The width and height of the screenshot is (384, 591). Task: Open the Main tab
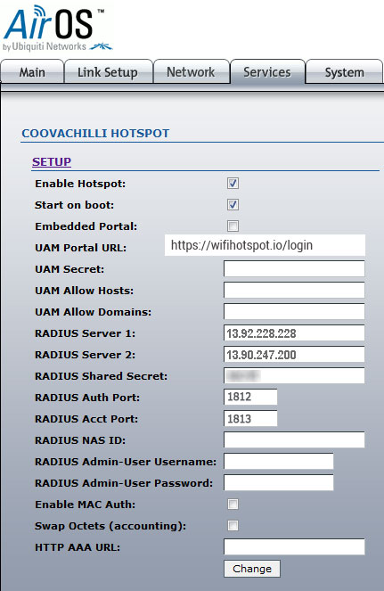point(32,72)
